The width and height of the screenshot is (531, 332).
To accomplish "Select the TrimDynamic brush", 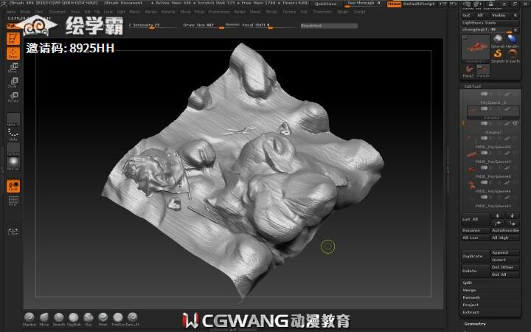I will pyautogui.click(x=118, y=319).
